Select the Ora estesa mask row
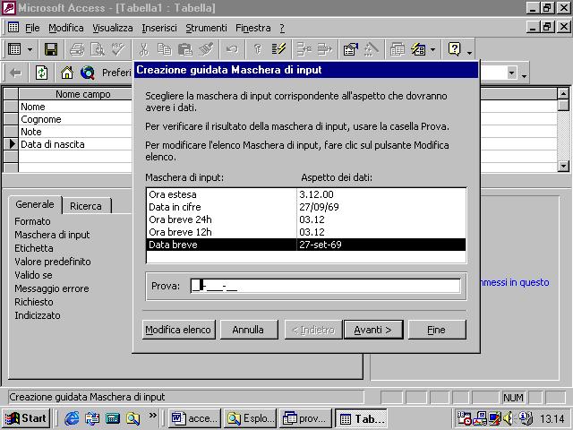573x430 pixels. (x=306, y=194)
